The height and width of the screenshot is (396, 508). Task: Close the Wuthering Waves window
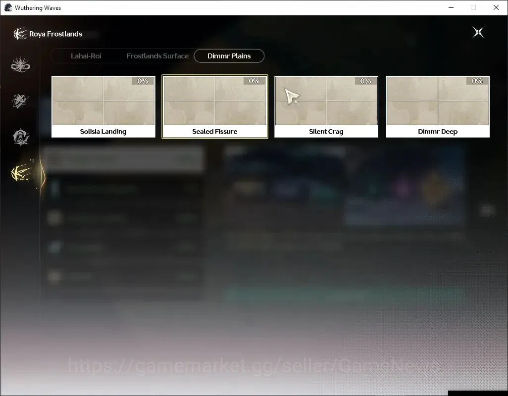pyautogui.click(x=496, y=7)
